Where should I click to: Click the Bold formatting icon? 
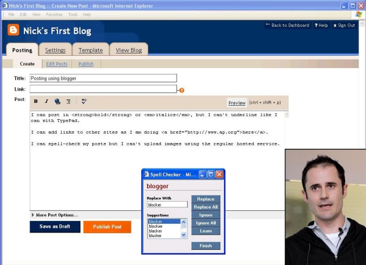click(x=35, y=101)
